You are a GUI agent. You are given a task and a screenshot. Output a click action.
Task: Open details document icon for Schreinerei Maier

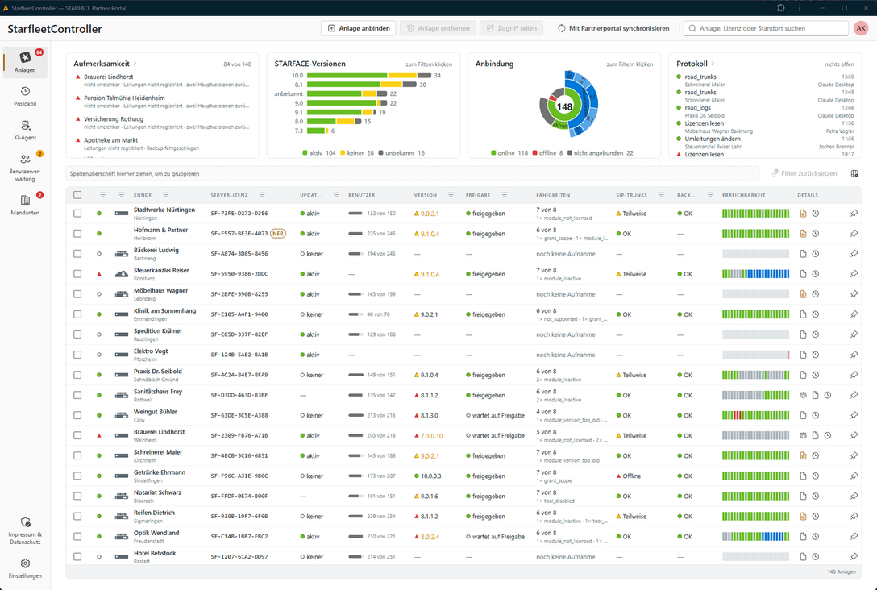point(803,455)
